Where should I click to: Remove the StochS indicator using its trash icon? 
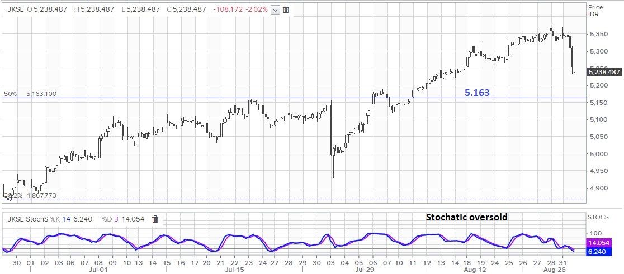155,219
